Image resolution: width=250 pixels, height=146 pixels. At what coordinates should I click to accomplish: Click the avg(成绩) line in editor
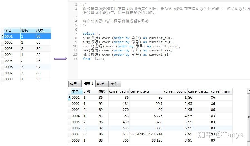[128, 42]
